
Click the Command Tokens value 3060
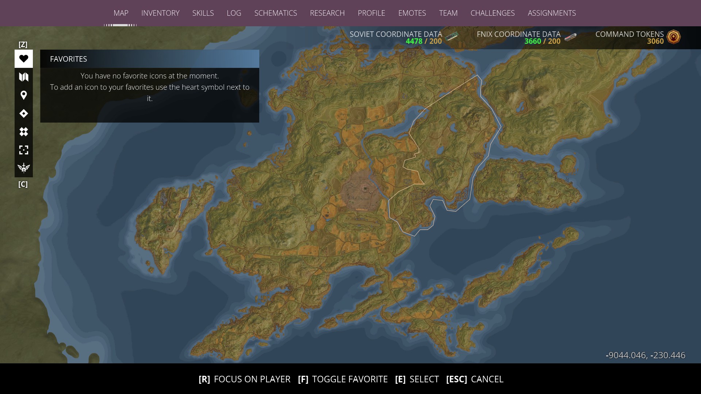click(x=655, y=41)
